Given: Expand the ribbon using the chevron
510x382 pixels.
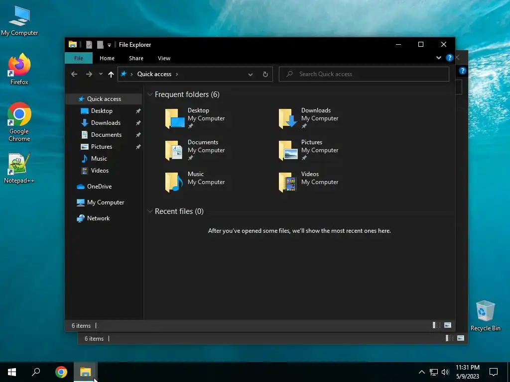Looking at the screenshot, I should tap(439, 58).
